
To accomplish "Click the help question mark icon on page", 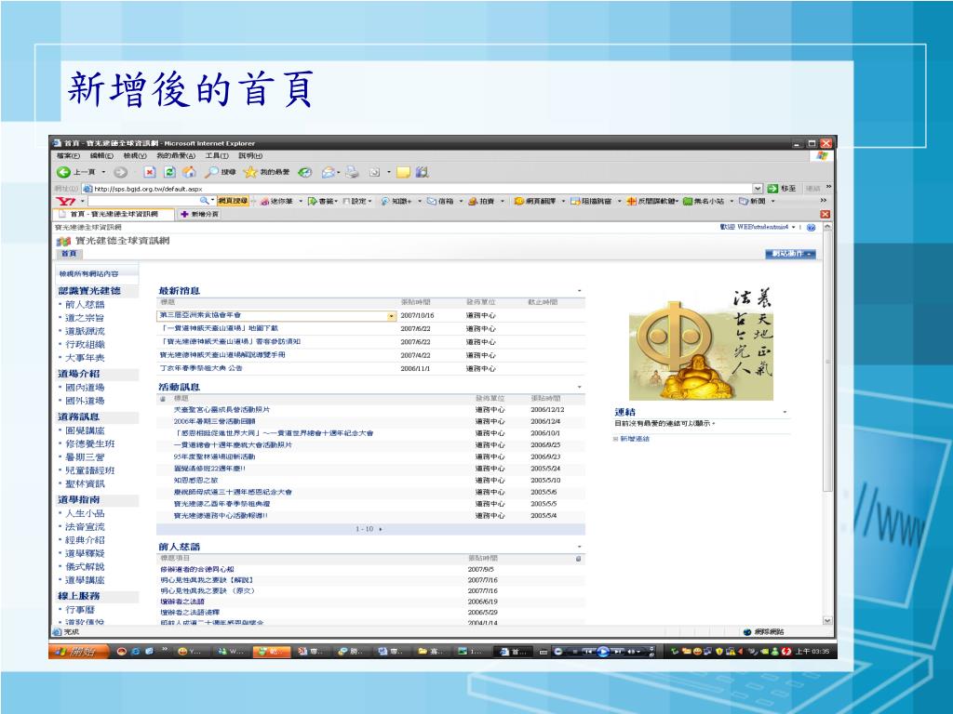I will (x=811, y=227).
